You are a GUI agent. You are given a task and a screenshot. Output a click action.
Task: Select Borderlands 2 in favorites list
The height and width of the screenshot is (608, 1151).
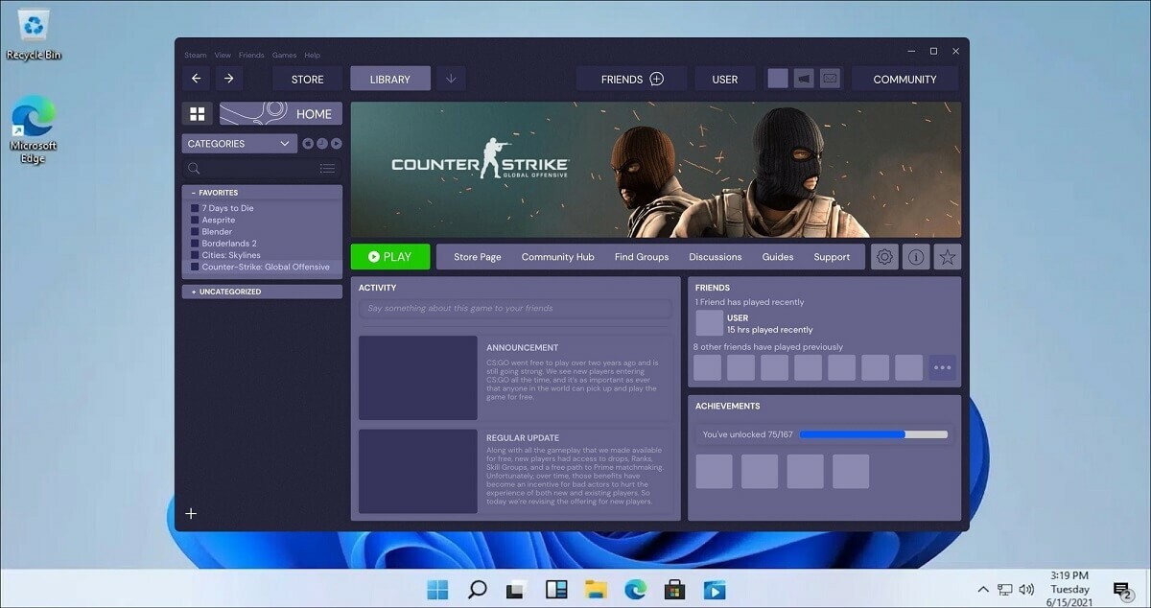[x=228, y=244]
